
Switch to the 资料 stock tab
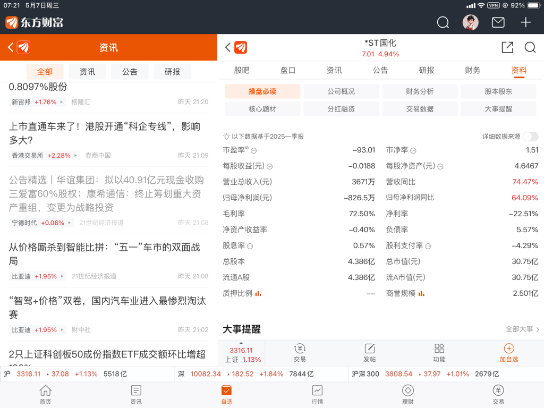[518, 71]
